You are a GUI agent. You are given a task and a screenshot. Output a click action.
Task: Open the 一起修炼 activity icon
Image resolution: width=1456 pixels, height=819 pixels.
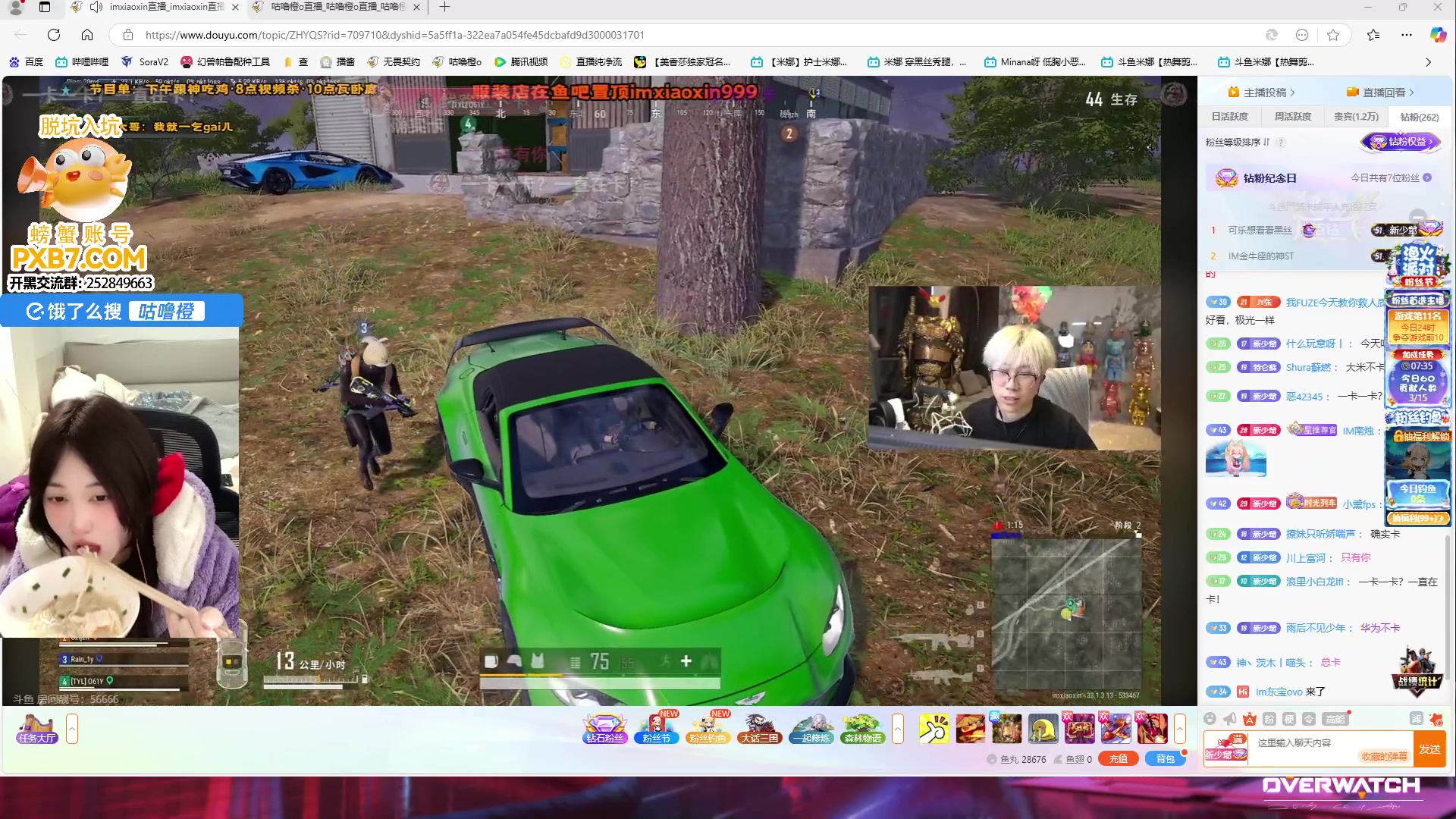811,729
